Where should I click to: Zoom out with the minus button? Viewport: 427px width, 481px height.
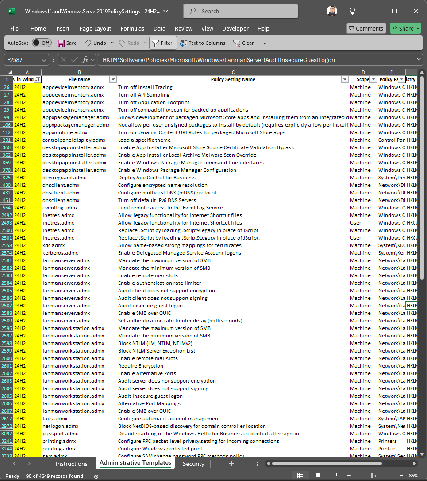click(x=349, y=476)
